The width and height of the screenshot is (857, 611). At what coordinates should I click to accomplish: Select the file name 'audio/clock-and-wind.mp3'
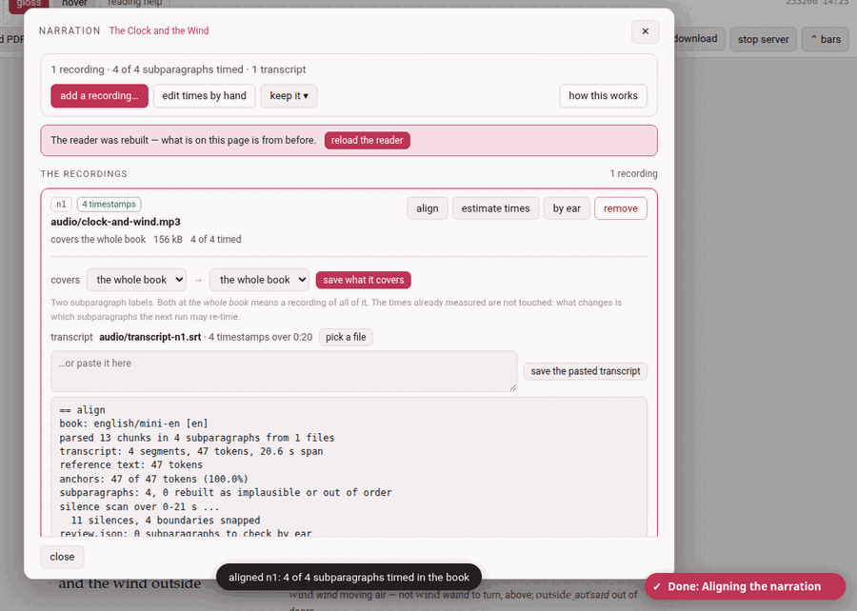coord(115,222)
